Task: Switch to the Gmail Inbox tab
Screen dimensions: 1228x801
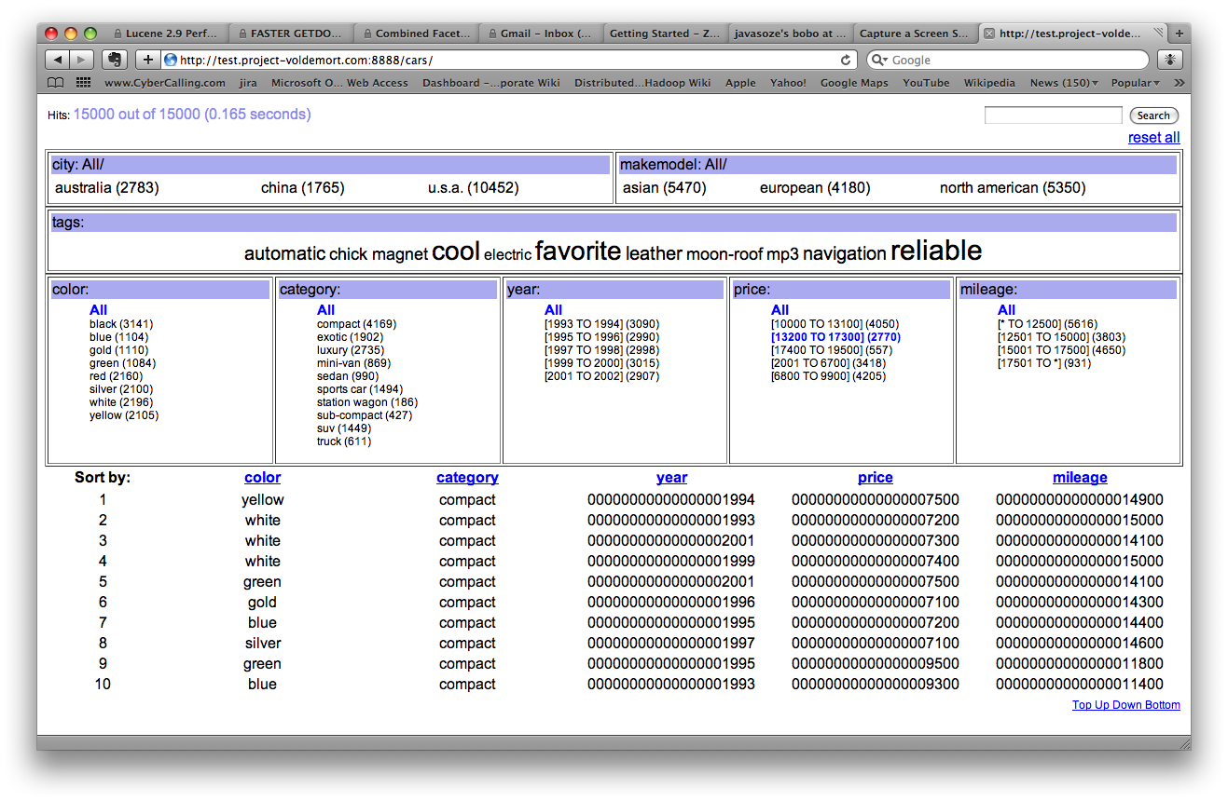Action: click(540, 34)
